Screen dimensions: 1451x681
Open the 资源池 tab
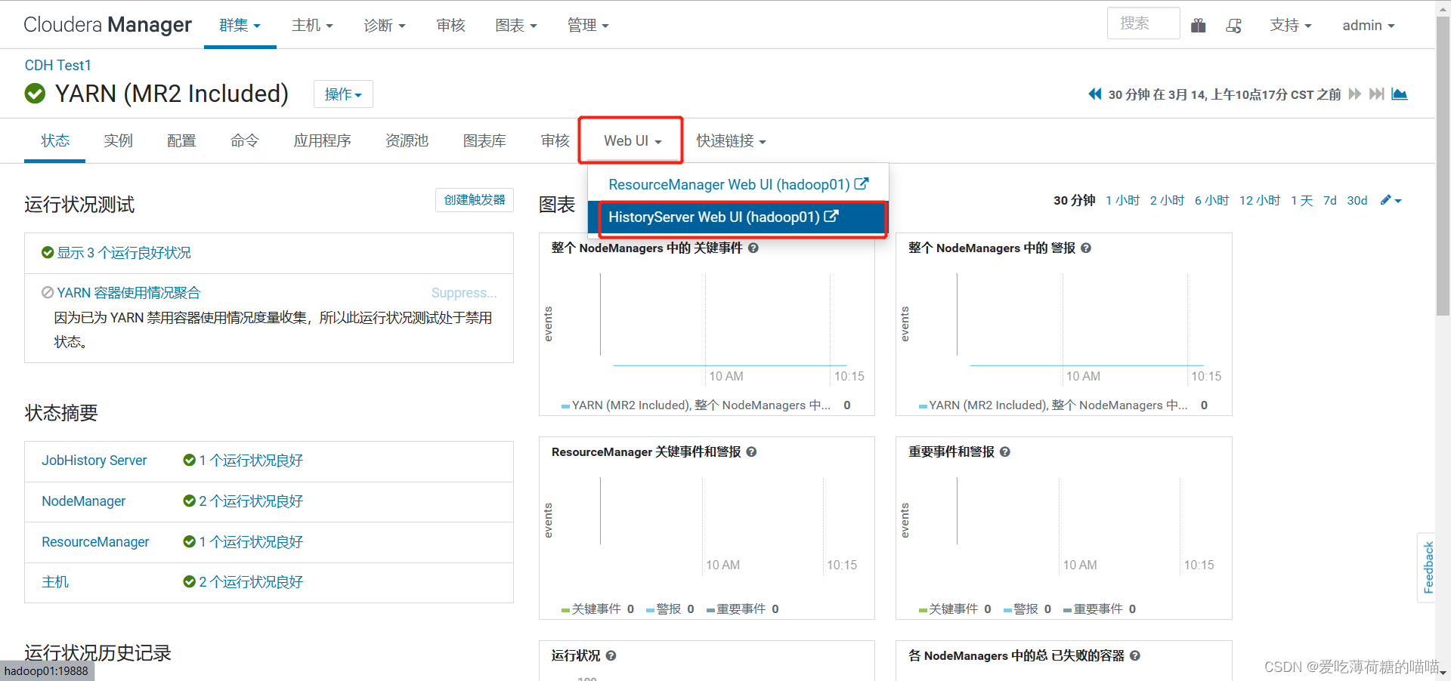[x=407, y=140]
